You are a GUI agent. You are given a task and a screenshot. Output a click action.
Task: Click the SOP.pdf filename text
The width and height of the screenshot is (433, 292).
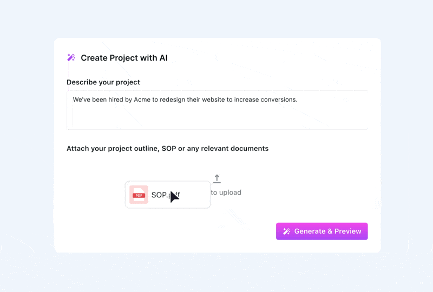[x=166, y=195]
